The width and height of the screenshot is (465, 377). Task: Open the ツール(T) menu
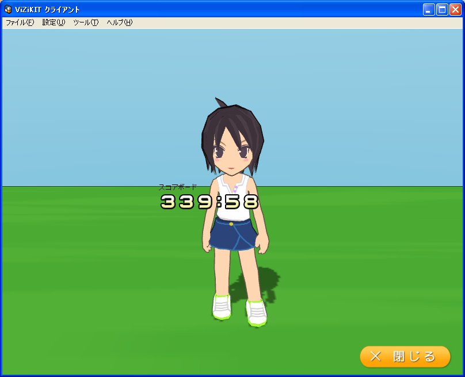tap(86, 22)
